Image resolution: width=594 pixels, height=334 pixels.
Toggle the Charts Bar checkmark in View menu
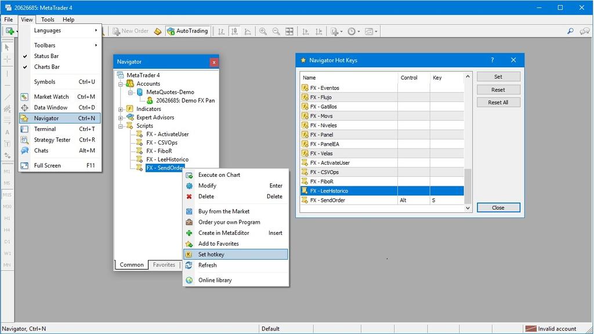[25, 67]
